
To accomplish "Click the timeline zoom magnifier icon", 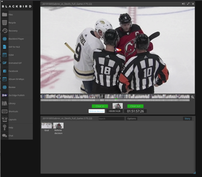I will pyautogui.click(x=193, y=97).
